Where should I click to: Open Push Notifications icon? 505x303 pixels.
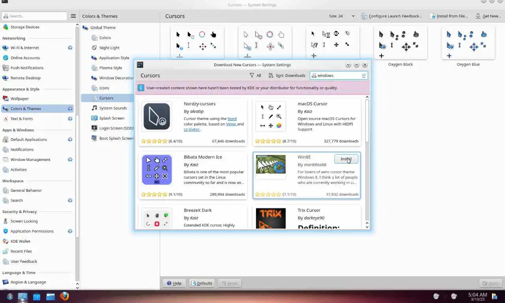tap(6, 68)
